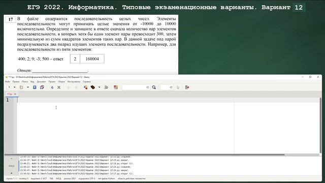Navigate forward with the toolbar right arrow
The image size is (325, 183).
click(76, 87)
